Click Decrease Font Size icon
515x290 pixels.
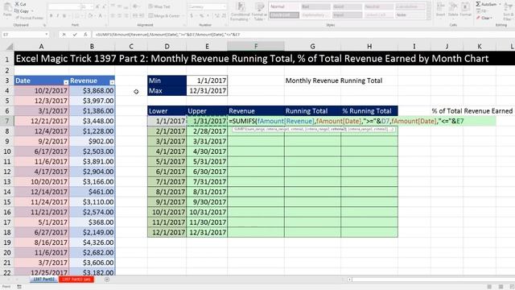104,6
